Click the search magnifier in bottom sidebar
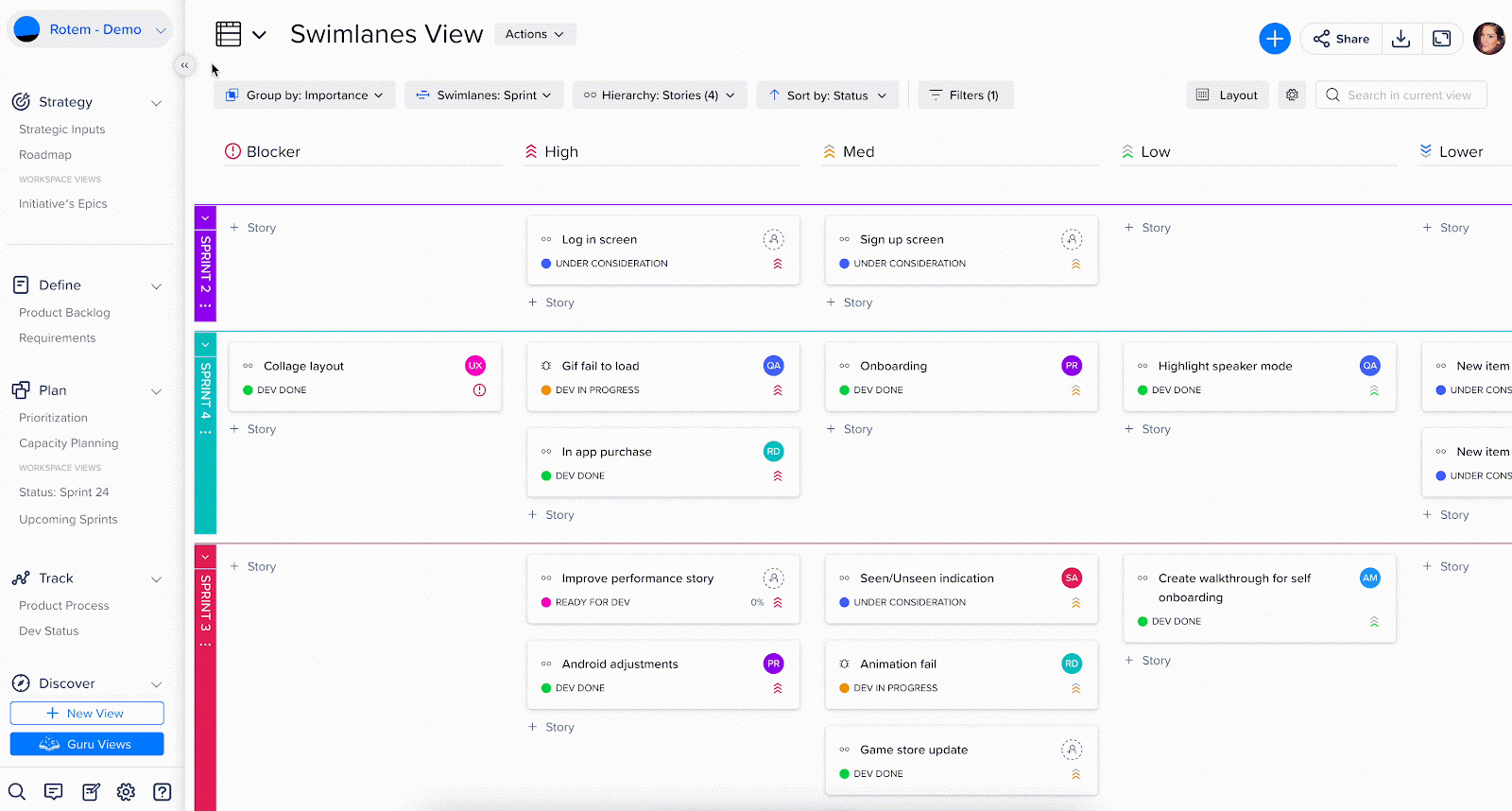Viewport: 1512px width, 811px height. [x=17, y=792]
